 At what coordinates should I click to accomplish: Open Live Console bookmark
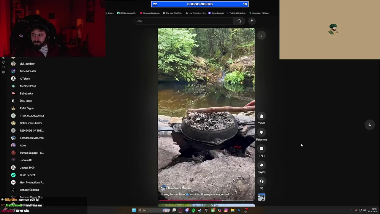[196, 13]
